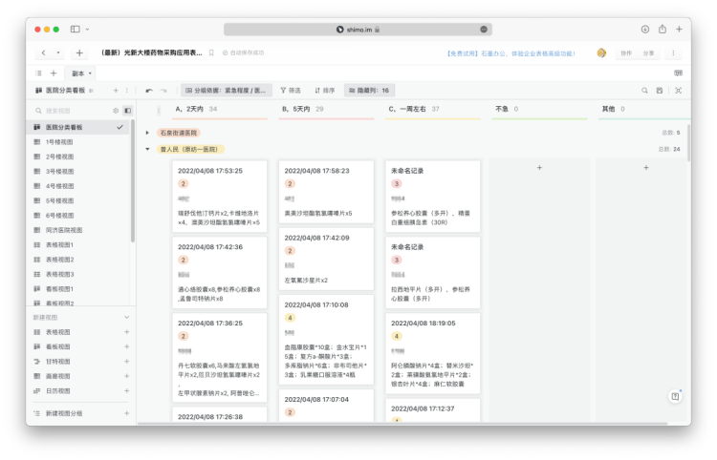
Task: Click the 分享 share button
Action: click(x=649, y=53)
